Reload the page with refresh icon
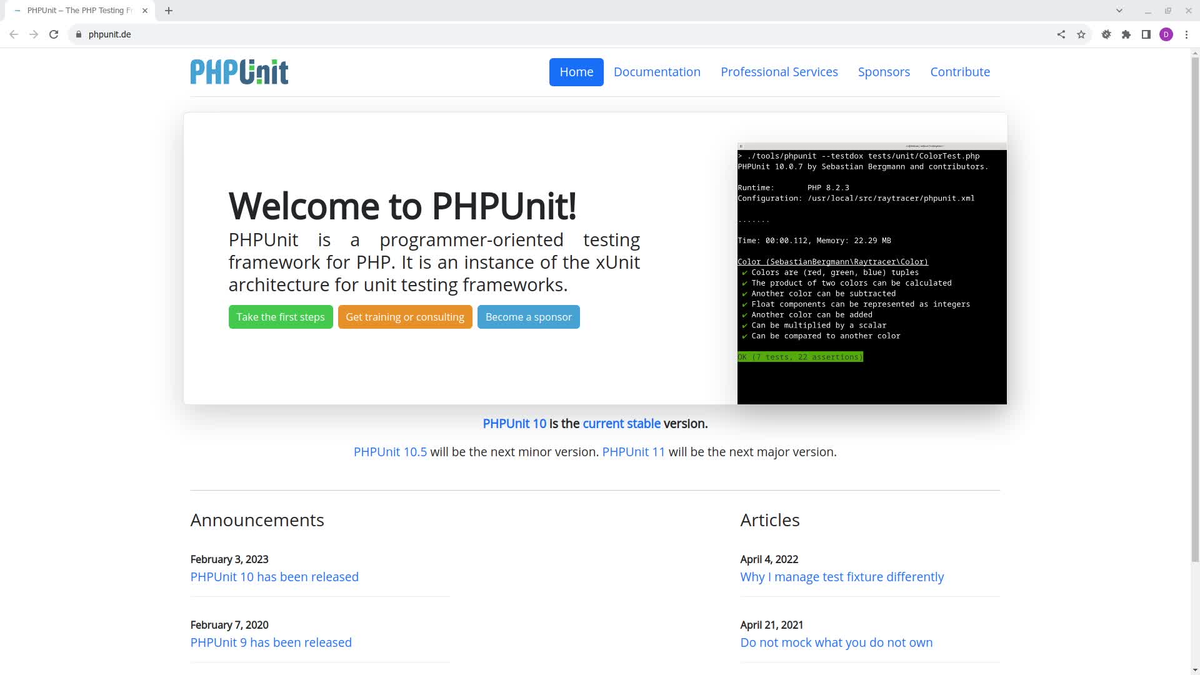Image resolution: width=1200 pixels, height=675 pixels. point(54,34)
